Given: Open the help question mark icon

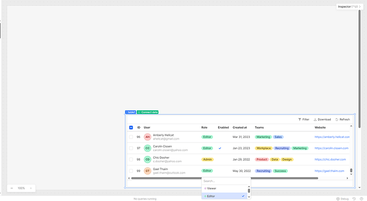Looking at the screenshot, I should pyautogui.click(x=361, y=199).
